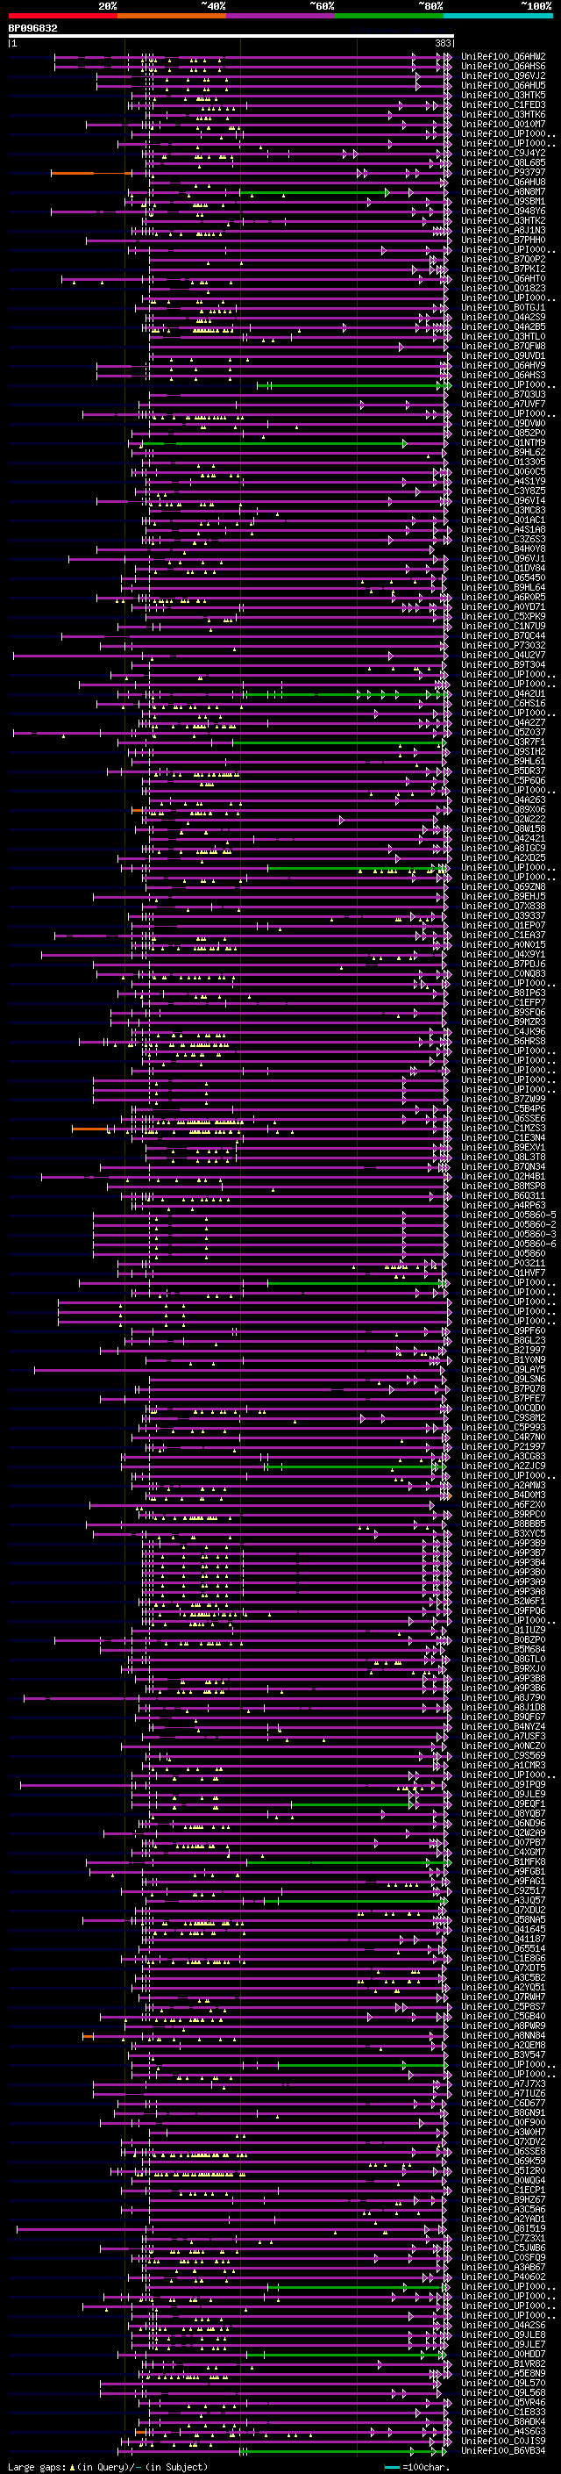Screen dimensions: 561x2474
Task: Click the green segment in the A8N8M7 row
Action: pos(313,193)
